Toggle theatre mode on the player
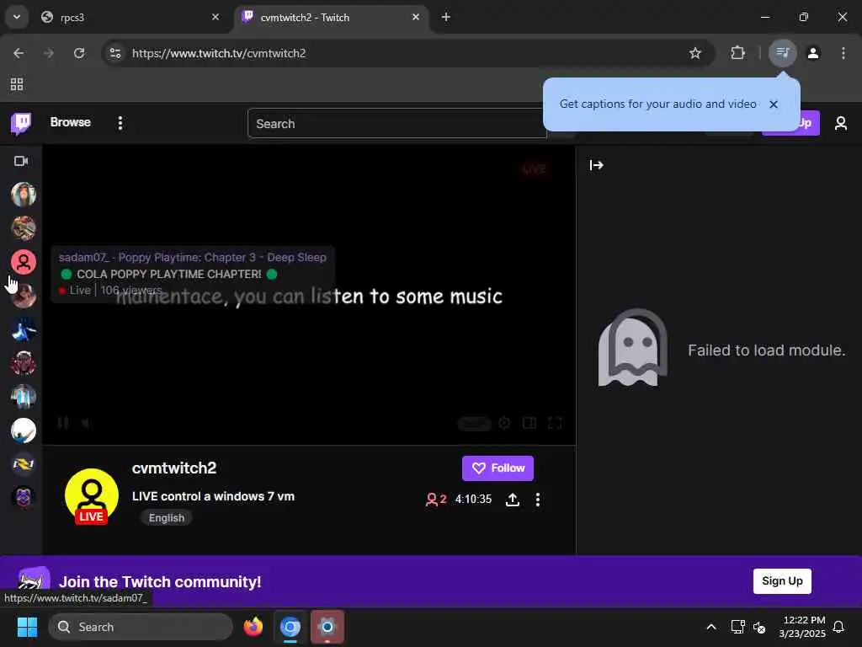This screenshot has width=862, height=647. pos(529,423)
